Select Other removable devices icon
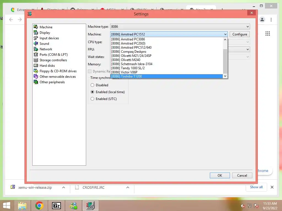The height and width of the screenshot is (211, 282). click(x=36, y=76)
